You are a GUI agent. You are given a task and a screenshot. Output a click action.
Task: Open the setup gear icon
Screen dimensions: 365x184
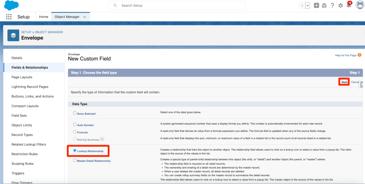click(x=340, y=5)
